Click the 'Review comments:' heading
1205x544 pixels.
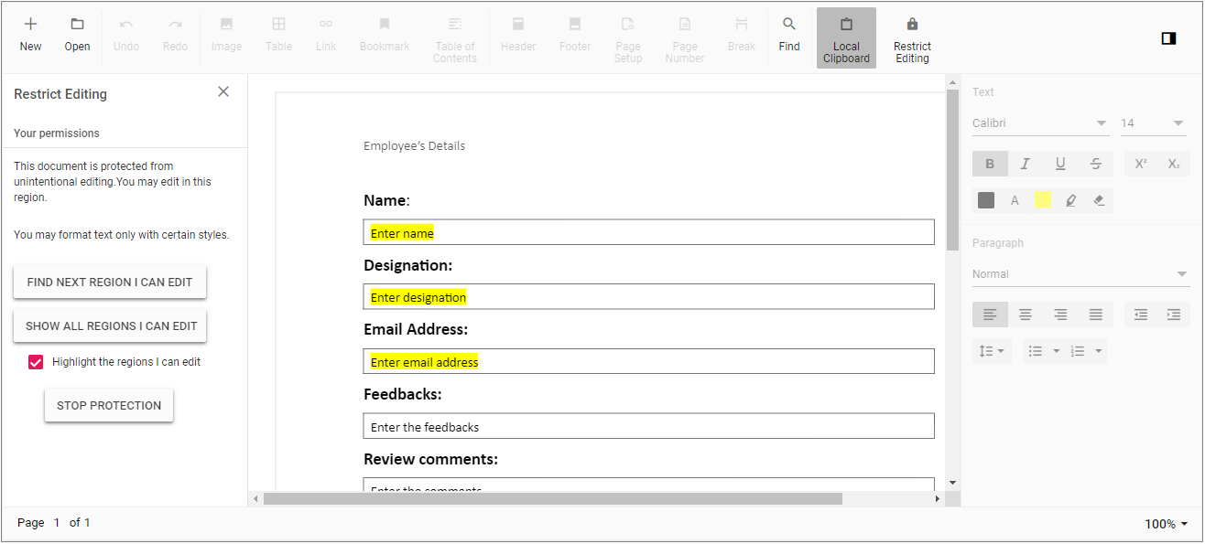click(430, 459)
